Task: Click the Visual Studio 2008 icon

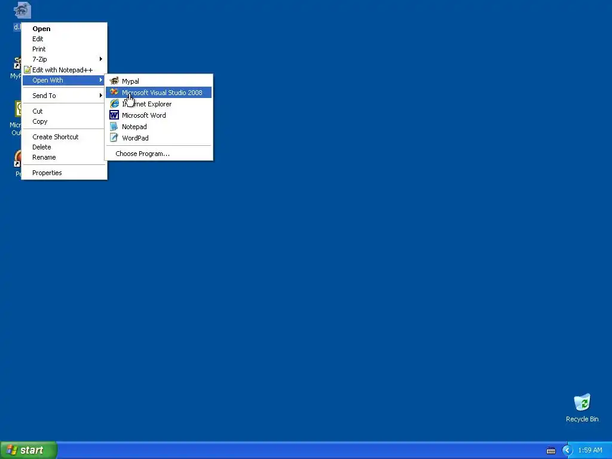Action: click(x=114, y=92)
